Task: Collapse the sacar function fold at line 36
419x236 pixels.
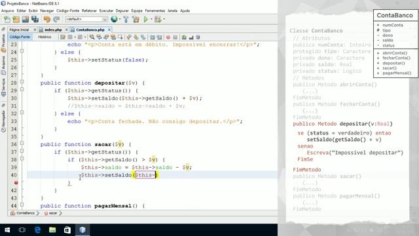Action: point(22,143)
